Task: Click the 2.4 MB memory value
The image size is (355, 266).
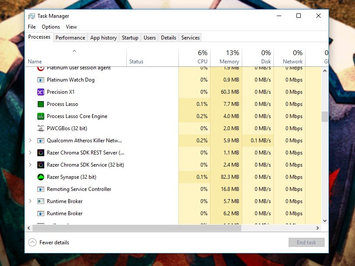Action: pos(231,165)
